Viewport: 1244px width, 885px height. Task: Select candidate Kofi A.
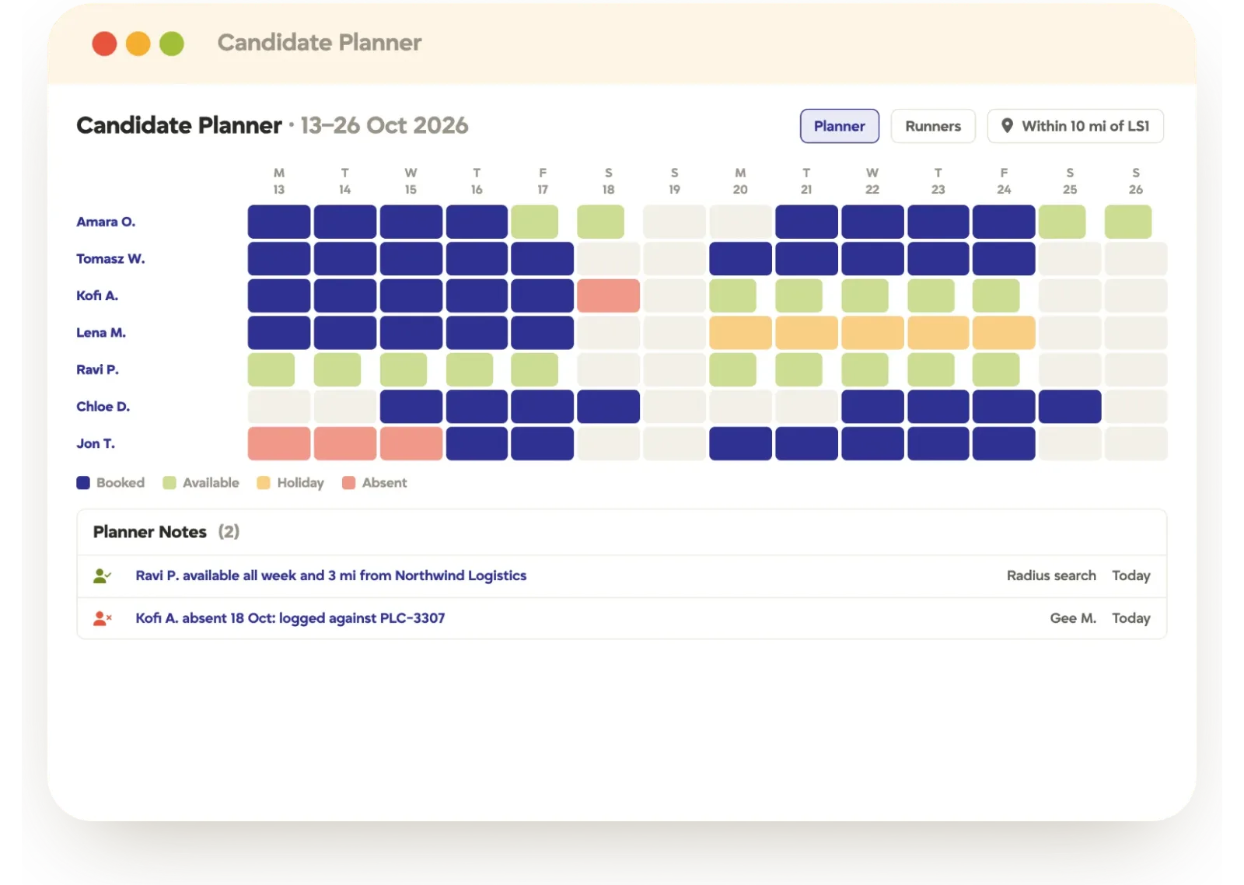coord(97,296)
